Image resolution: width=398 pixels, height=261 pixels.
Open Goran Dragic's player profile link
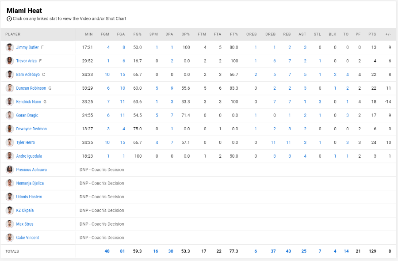27,115
